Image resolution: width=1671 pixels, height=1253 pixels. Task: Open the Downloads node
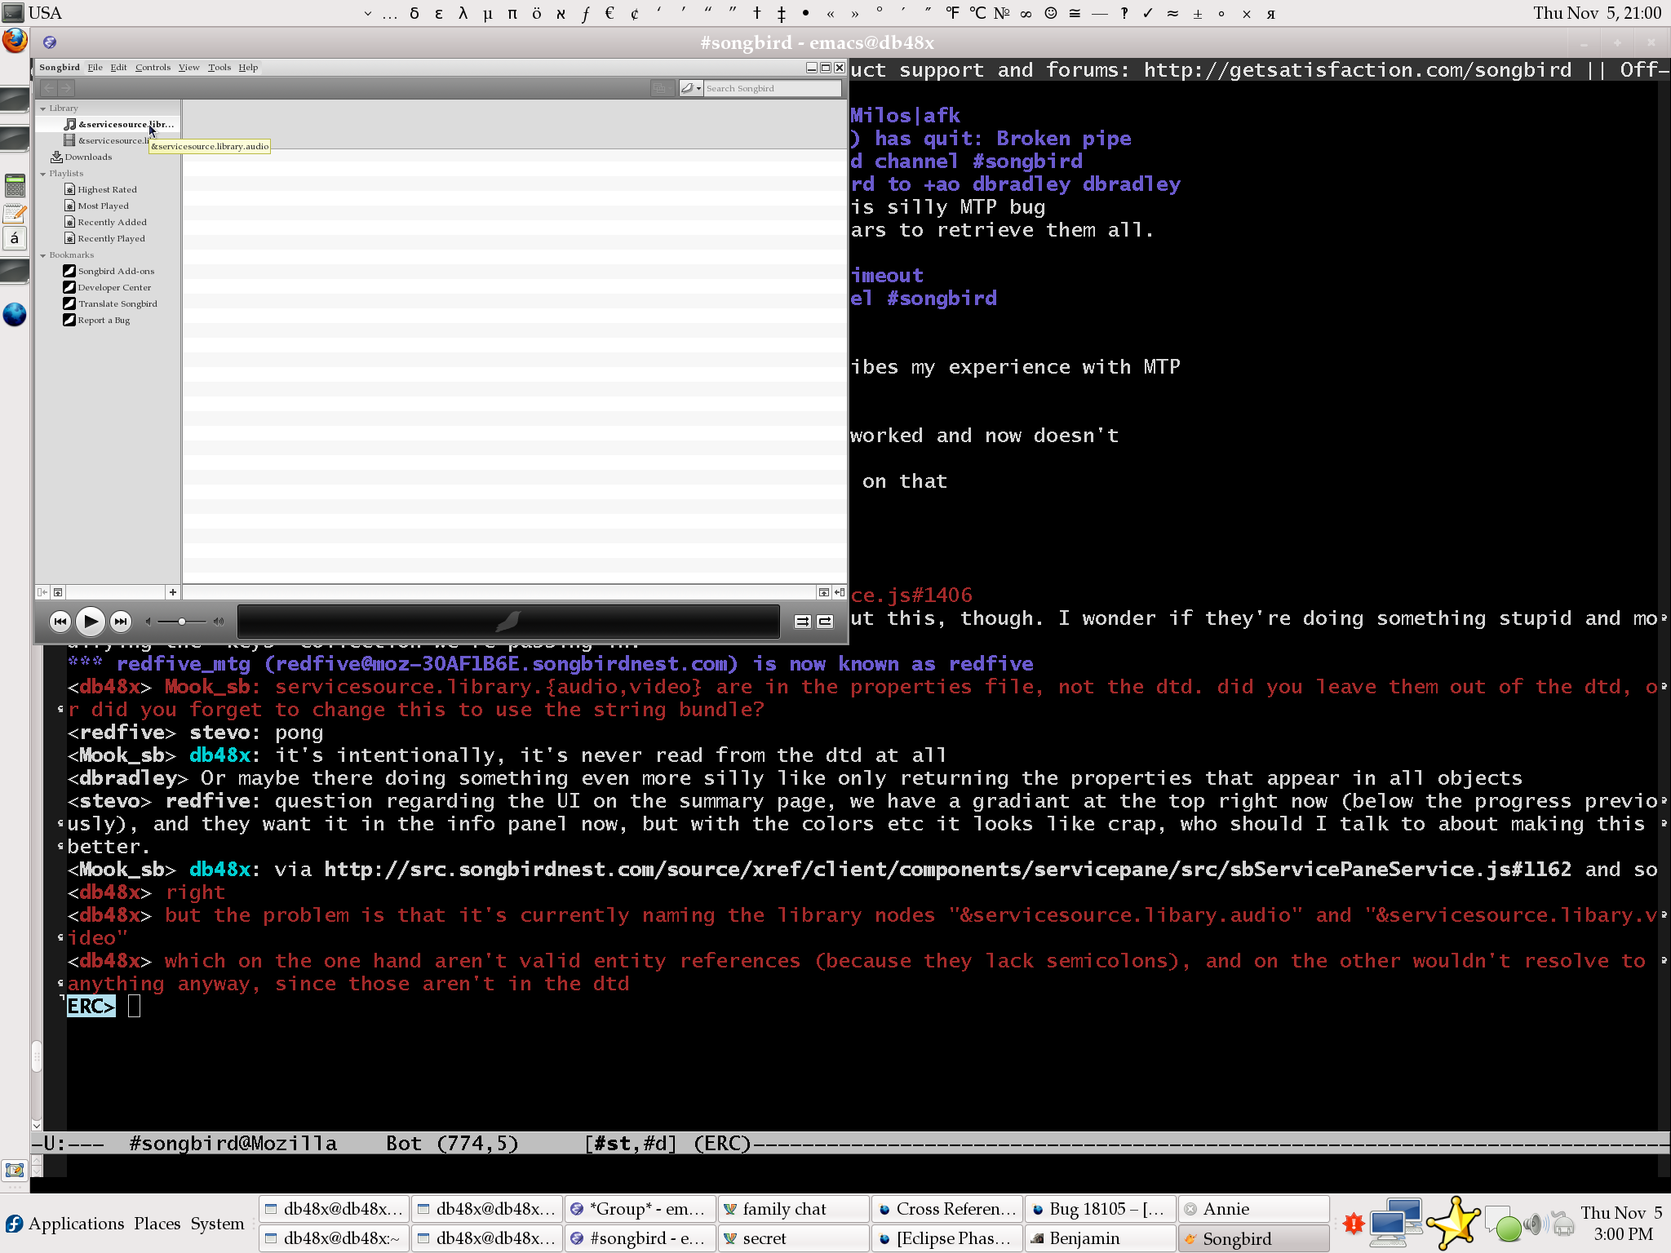[x=82, y=157]
